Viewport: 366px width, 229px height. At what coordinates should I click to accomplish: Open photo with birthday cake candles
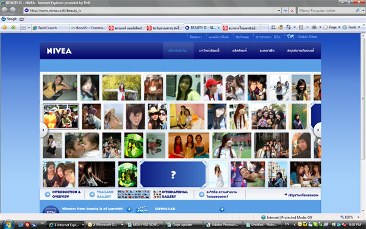click(153, 87)
